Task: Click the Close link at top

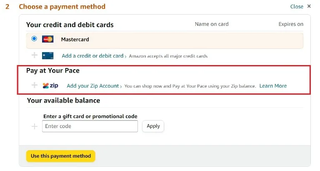Action: (x=297, y=7)
